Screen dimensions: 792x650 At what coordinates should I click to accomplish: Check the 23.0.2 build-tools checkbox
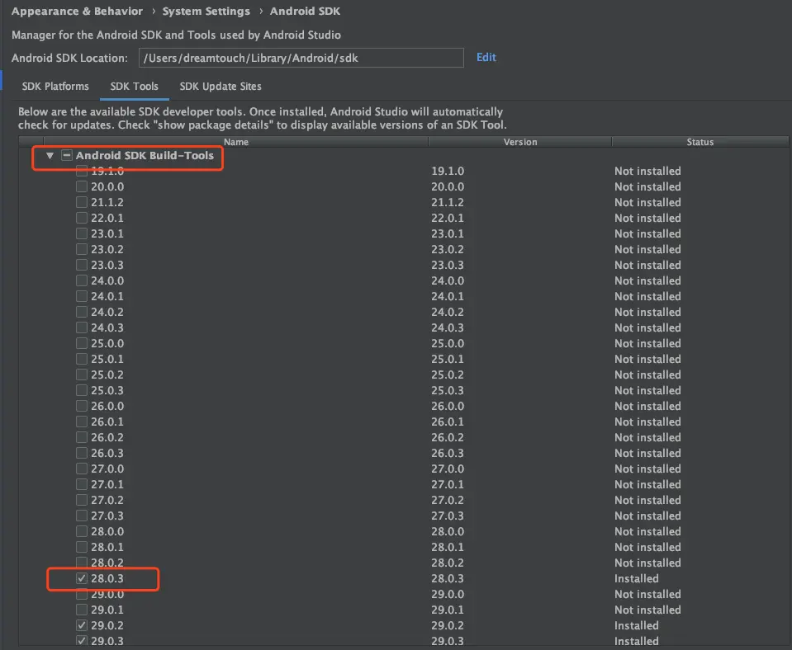click(x=81, y=249)
